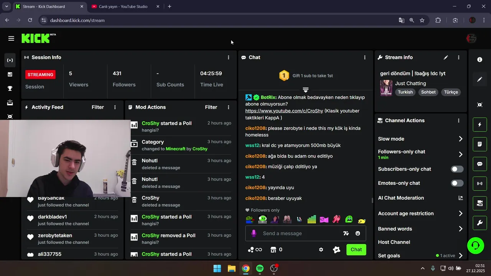491x276 pixels.
Task: Click Host Channel action
Action: click(394, 242)
